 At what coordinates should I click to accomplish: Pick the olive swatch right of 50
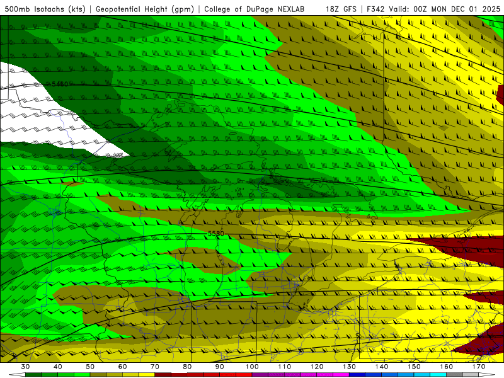(98, 375)
